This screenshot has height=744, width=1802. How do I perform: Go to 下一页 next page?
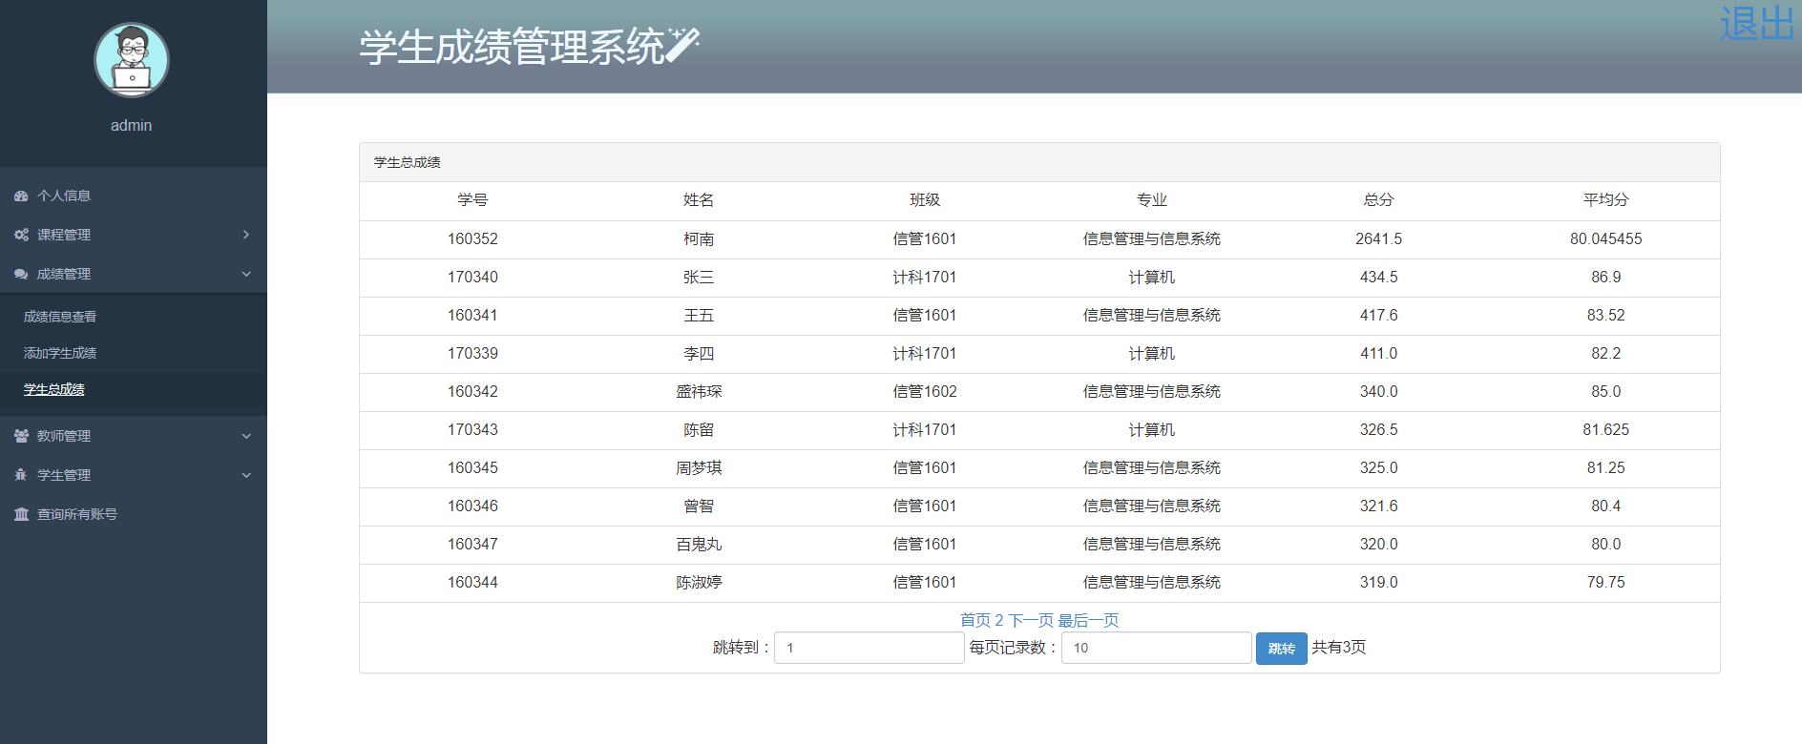1031,620
